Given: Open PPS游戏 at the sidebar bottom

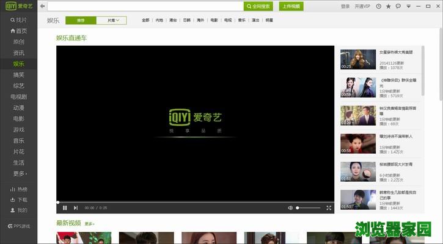Looking at the screenshot, I should (x=19, y=226).
